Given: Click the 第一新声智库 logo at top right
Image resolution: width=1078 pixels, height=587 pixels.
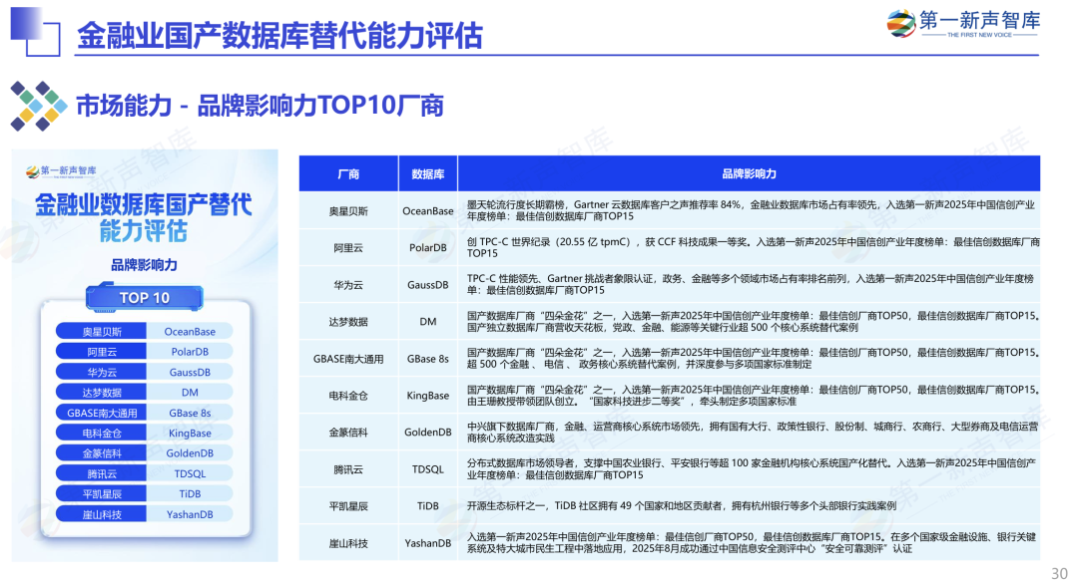Looking at the screenshot, I should pos(964,23).
